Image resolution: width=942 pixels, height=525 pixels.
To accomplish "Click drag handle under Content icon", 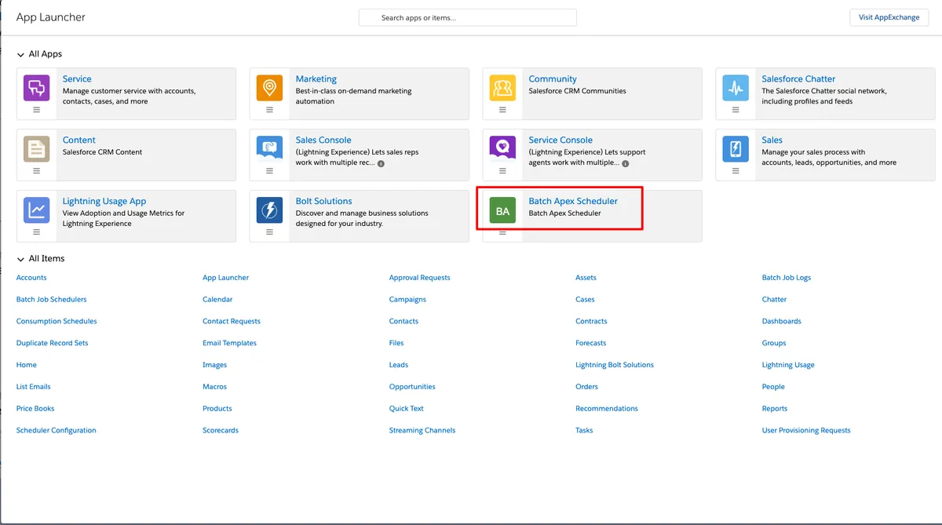I will coord(36,171).
